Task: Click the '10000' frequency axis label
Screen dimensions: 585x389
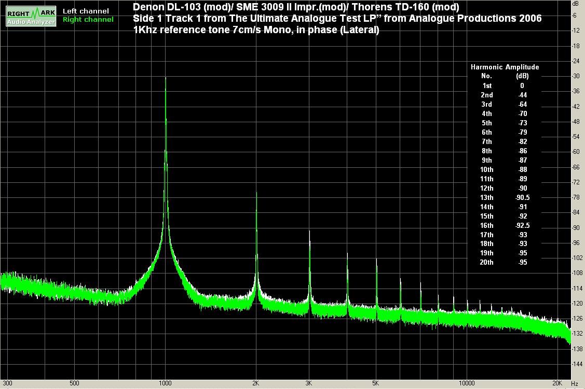Action: coord(467,383)
